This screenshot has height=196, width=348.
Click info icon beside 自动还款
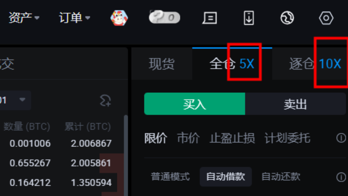coord(341,177)
